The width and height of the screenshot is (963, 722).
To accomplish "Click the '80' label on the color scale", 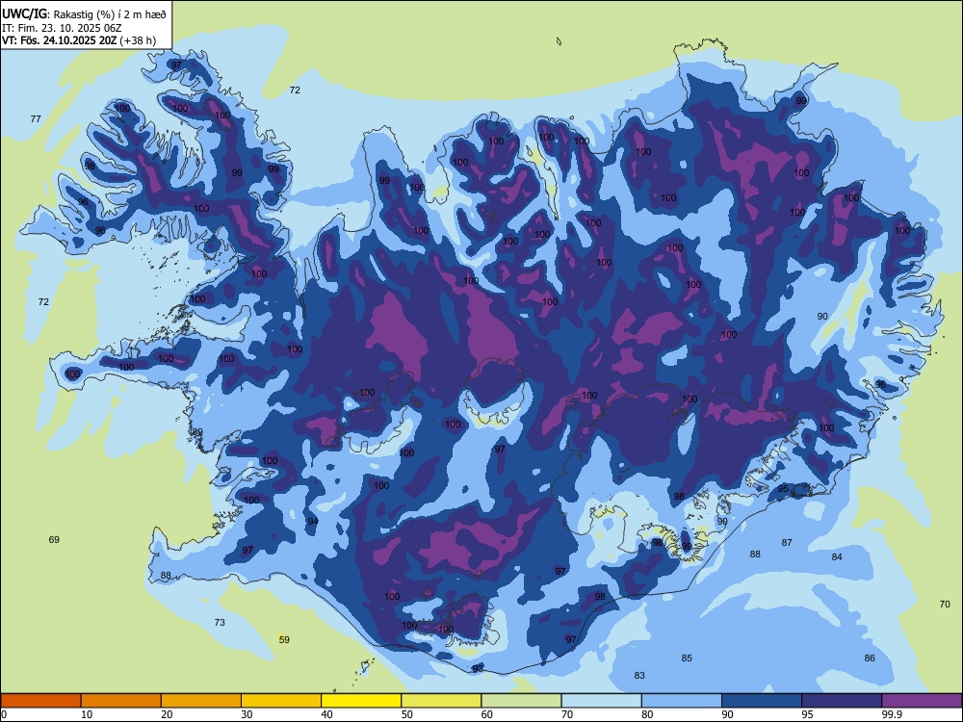I will (647, 714).
